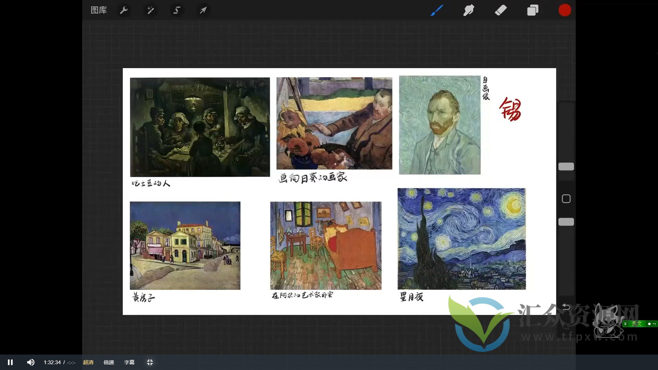Open the Layers panel
The height and width of the screenshot is (370, 658).
click(x=533, y=10)
